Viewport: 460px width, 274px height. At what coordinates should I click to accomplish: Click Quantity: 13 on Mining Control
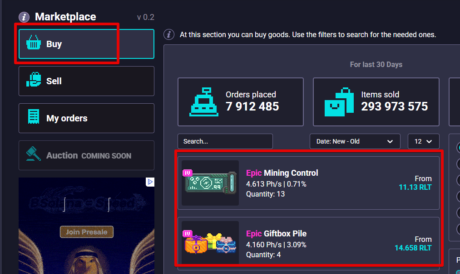pyautogui.click(x=266, y=194)
